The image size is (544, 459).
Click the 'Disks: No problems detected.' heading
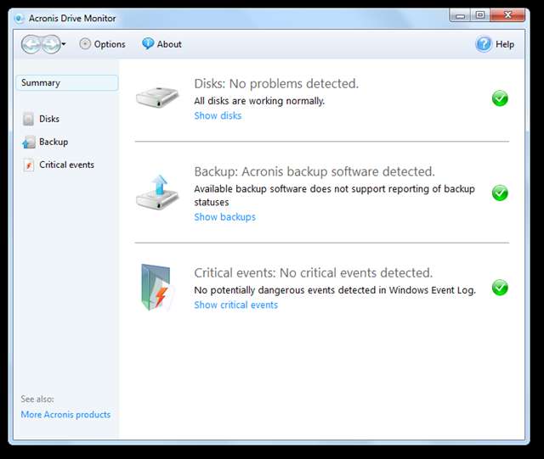pos(276,84)
